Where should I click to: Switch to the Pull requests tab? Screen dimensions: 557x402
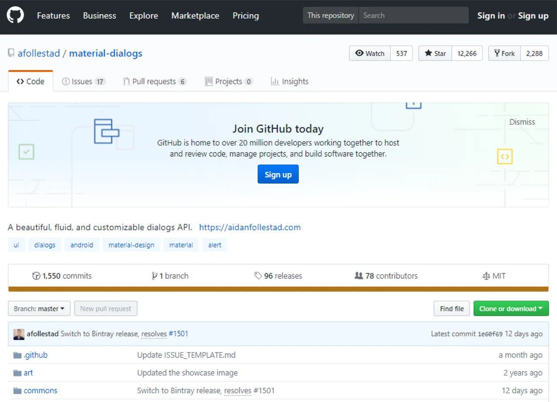pos(155,81)
